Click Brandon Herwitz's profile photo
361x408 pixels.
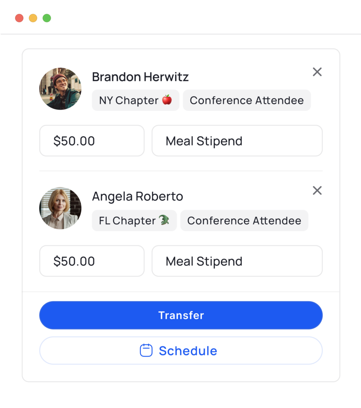[60, 89]
